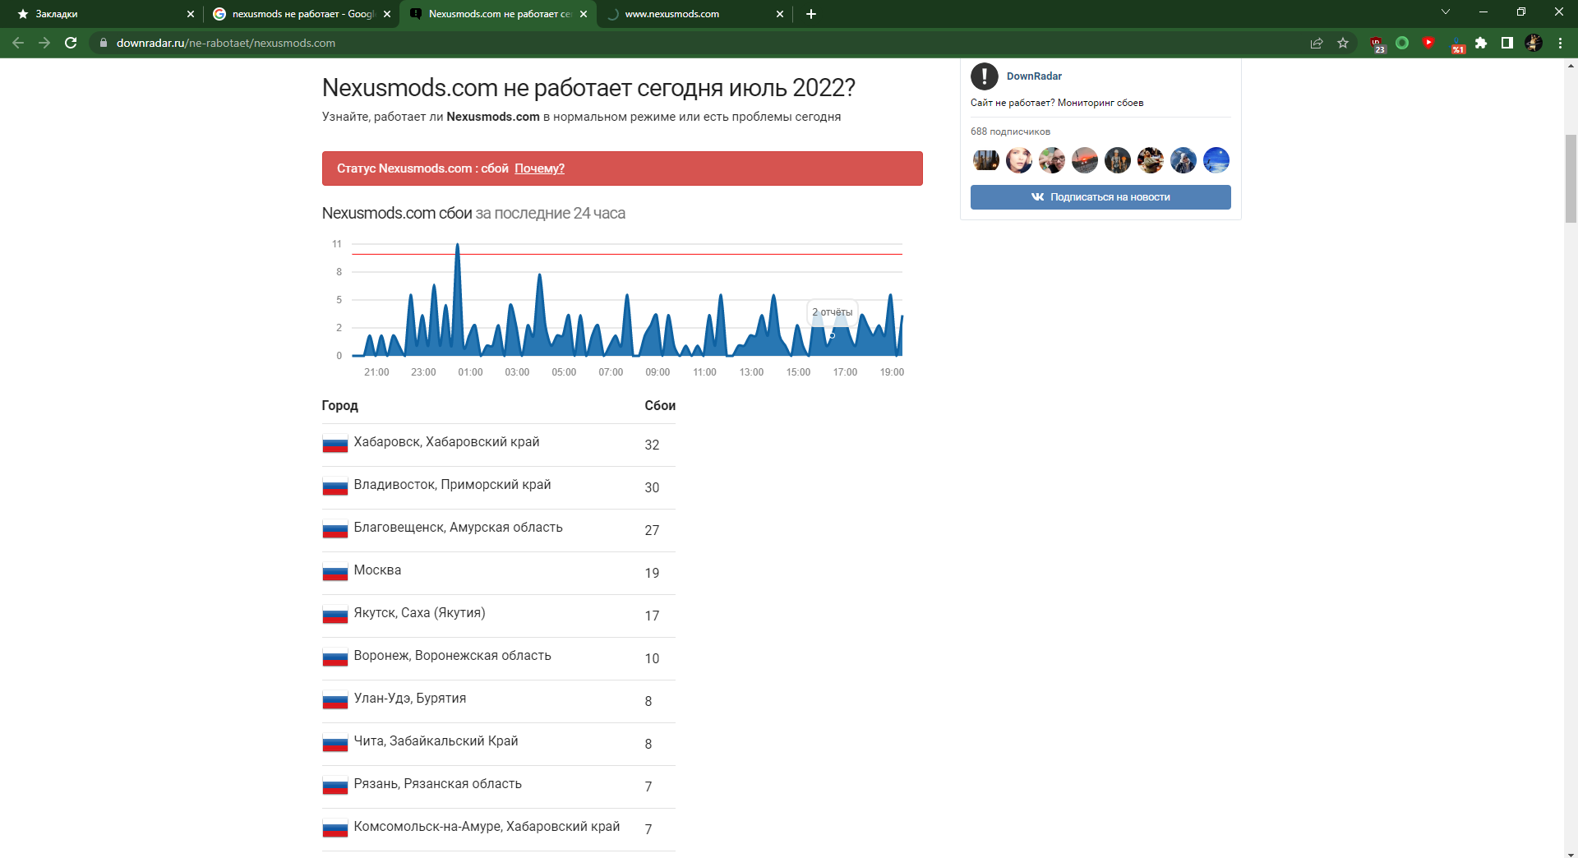Click the Сбои column header

pyautogui.click(x=660, y=406)
